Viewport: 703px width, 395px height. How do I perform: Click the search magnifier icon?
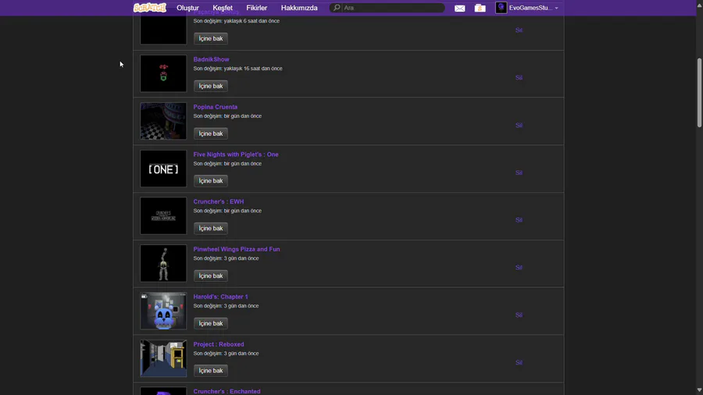coord(336,8)
